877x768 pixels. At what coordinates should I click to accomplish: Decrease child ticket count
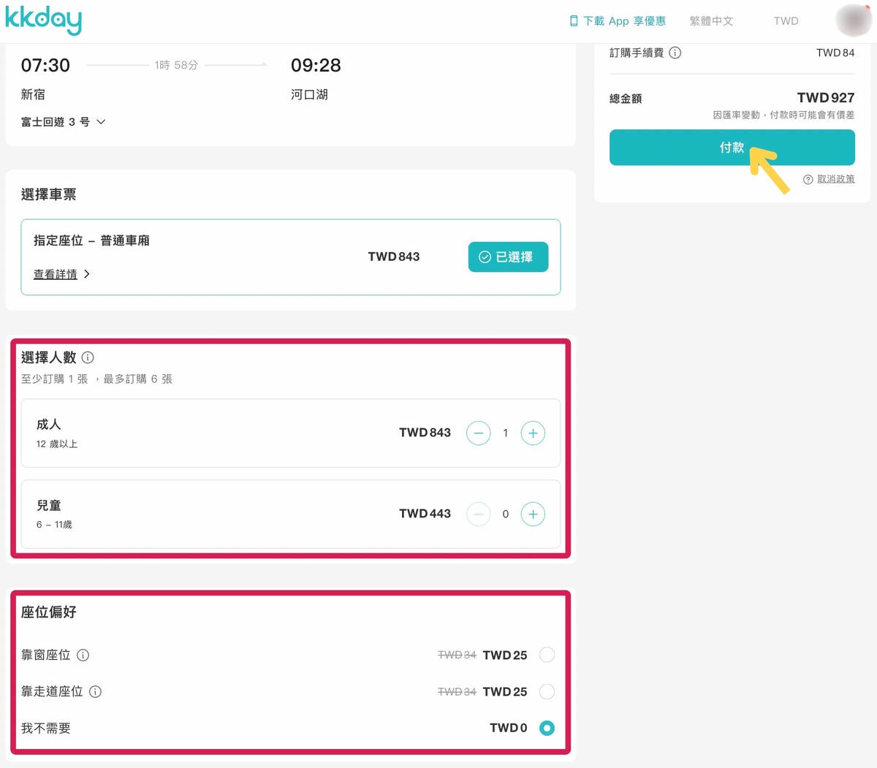[x=479, y=514]
